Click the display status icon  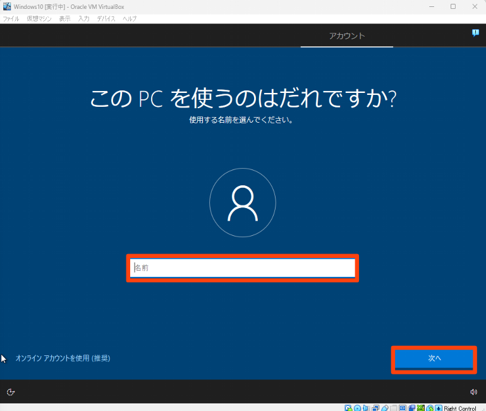pos(403,408)
